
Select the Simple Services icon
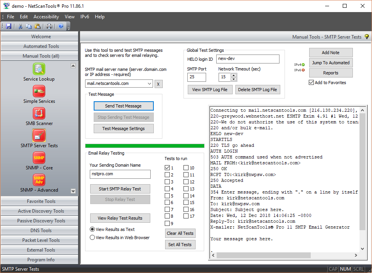[x=39, y=91]
